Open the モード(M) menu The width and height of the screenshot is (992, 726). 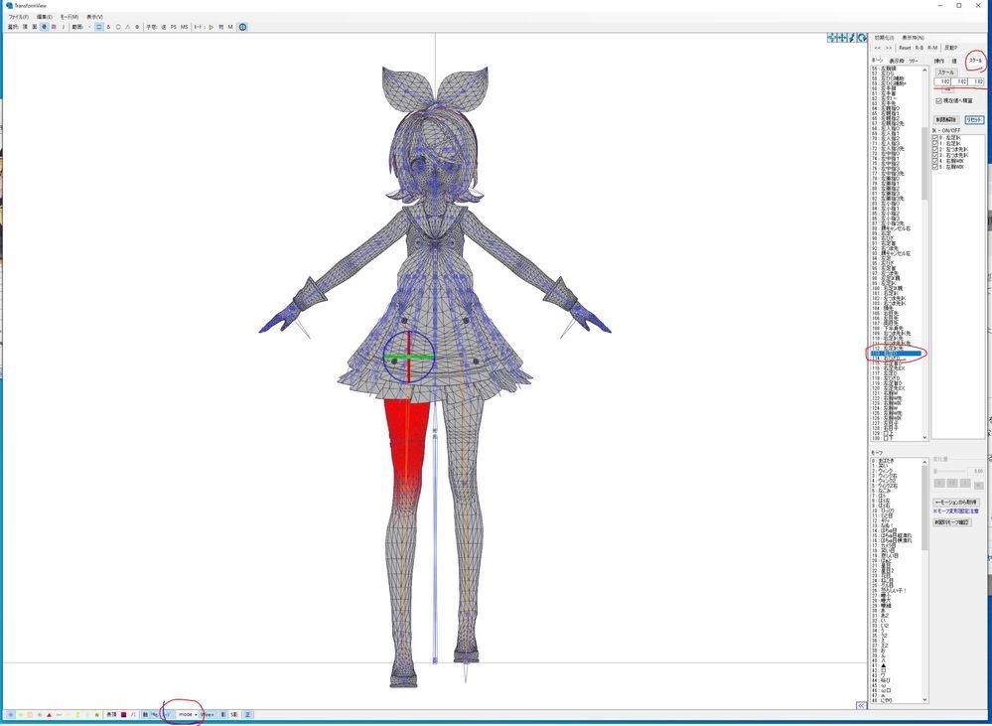[70, 17]
